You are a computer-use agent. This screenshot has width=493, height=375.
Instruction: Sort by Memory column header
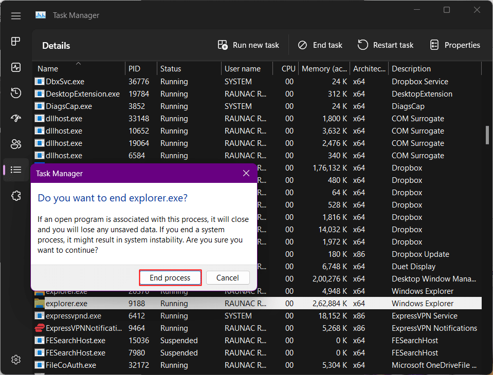(324, 68)
